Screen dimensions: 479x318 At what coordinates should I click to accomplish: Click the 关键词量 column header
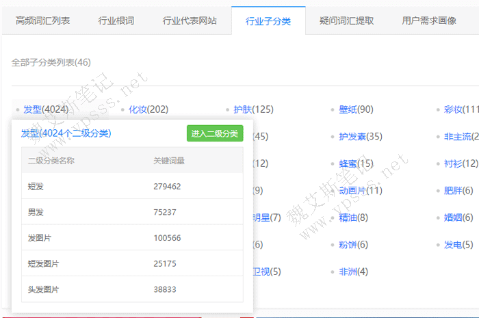click(x=169, y=161)
